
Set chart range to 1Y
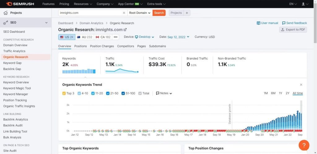(280, 93)
